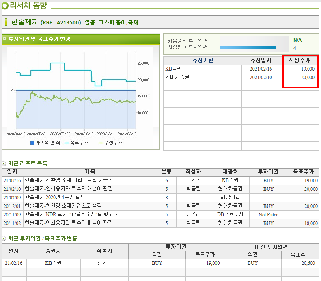Image resolution: width=321 pixels, height=281 pixels.
Task: Click the 제공처 column header
Action: click(231, 172)
